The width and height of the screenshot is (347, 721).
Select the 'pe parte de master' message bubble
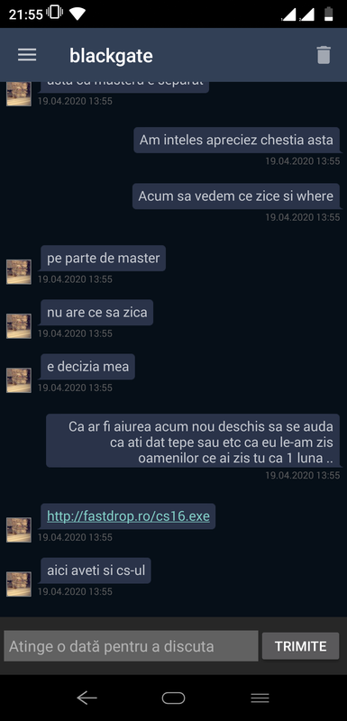coord(104,258)
